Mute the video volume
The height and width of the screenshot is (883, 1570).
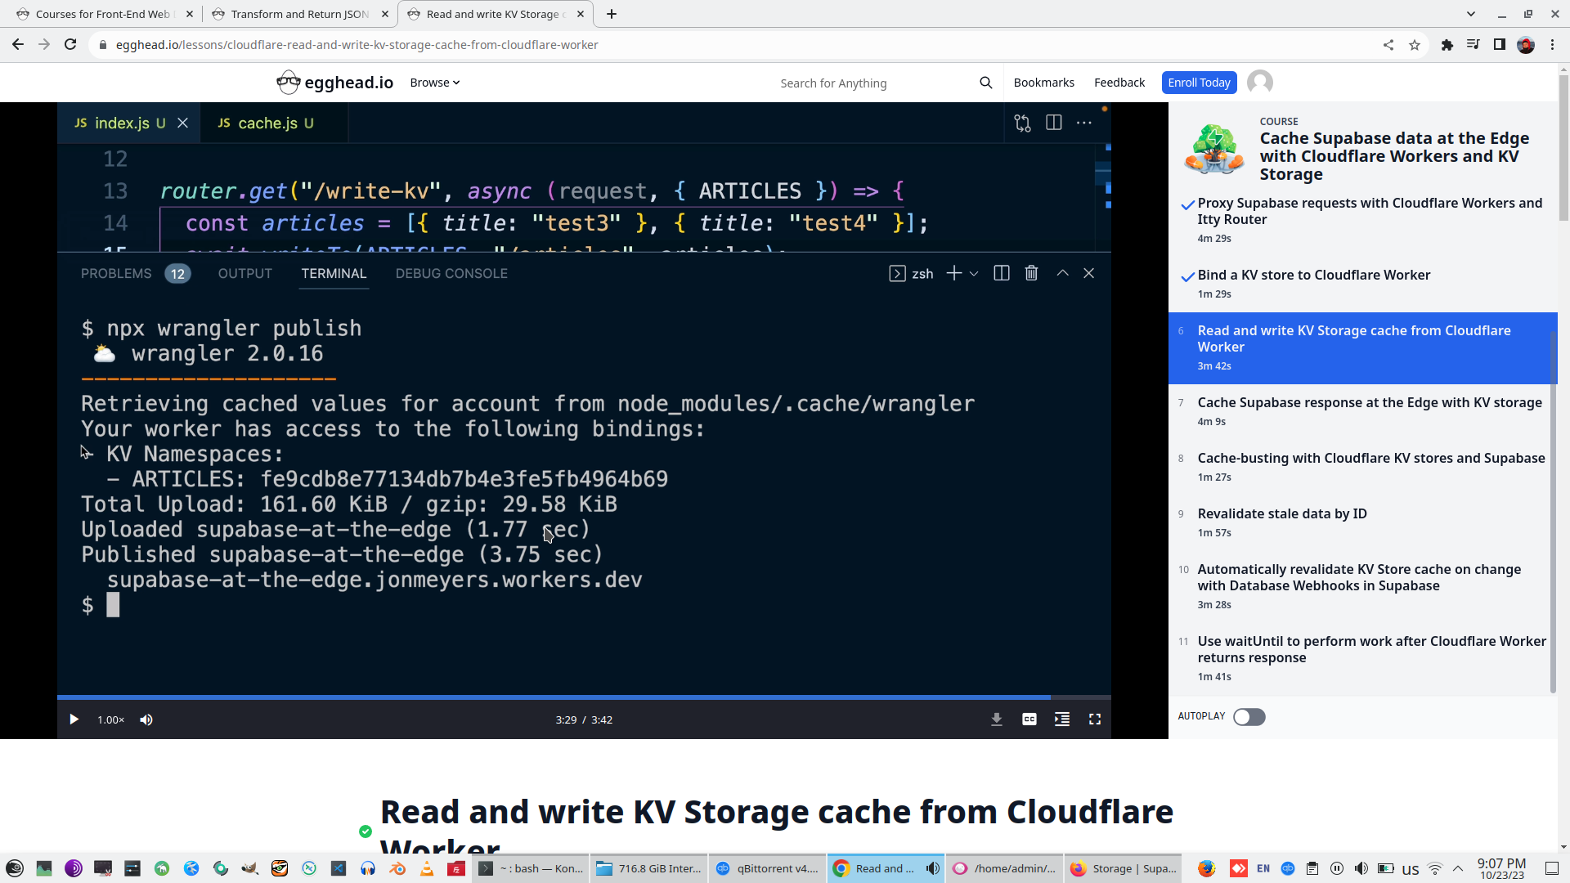146,719
